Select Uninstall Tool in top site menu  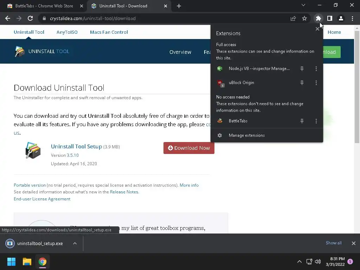tap(29, 32)
